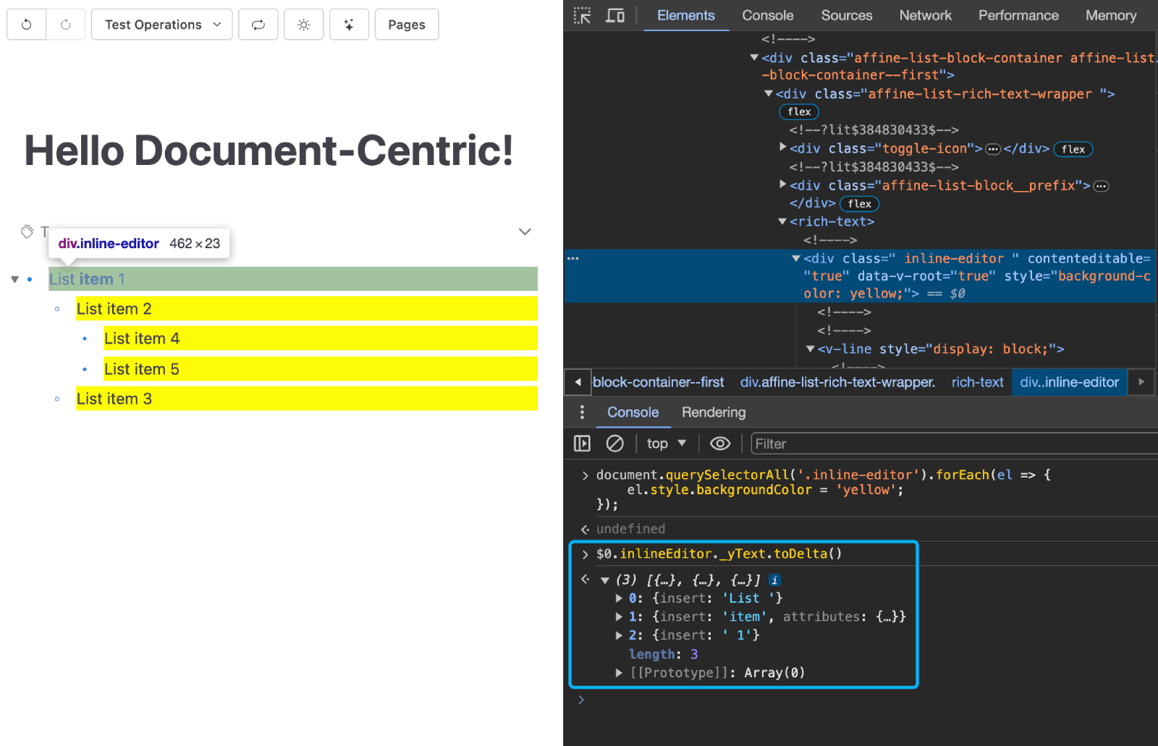Toggle the flex badge on toggle-icon div
Screen dimensions: 1158x746
(1073, 149)
